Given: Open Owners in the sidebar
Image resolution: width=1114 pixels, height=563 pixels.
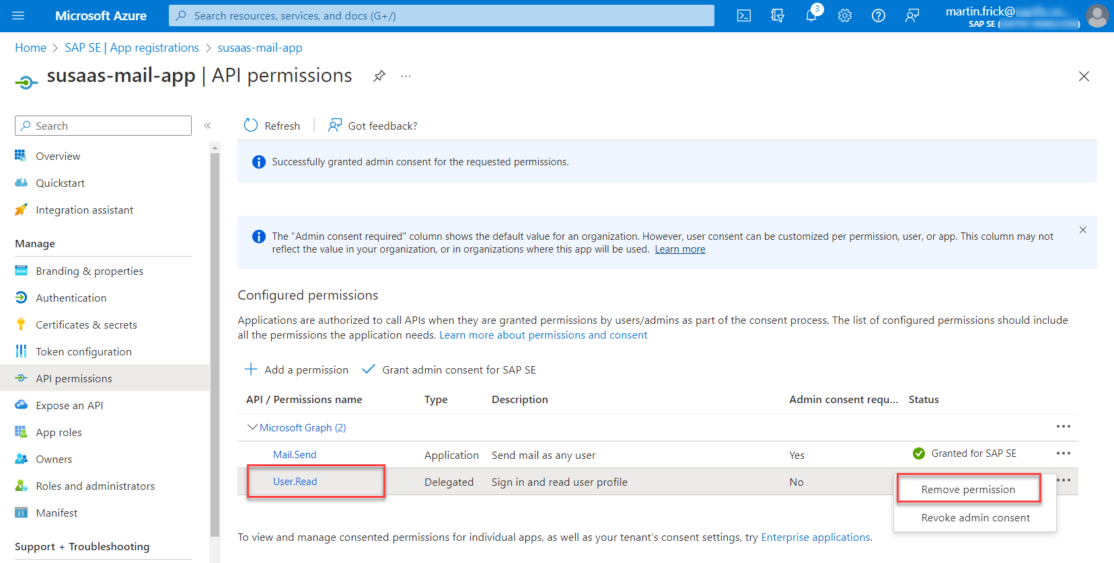Looking at the screenshot, I should [54, 459].
